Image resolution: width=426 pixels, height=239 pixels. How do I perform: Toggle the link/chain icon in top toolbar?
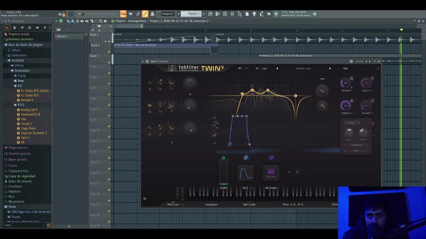[x=145, y=14]
